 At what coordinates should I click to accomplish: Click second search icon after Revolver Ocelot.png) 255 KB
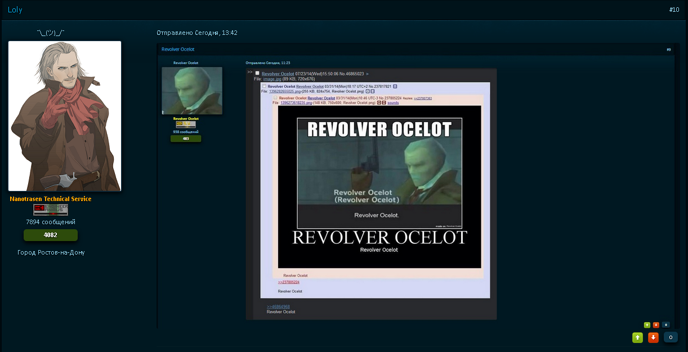click(x=373, y=91)
